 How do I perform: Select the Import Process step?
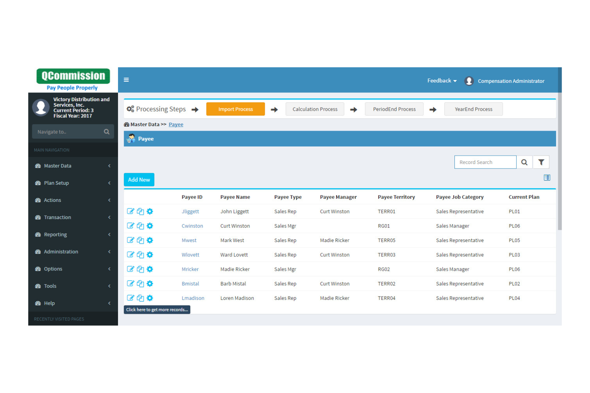click(x=235, y=109)
